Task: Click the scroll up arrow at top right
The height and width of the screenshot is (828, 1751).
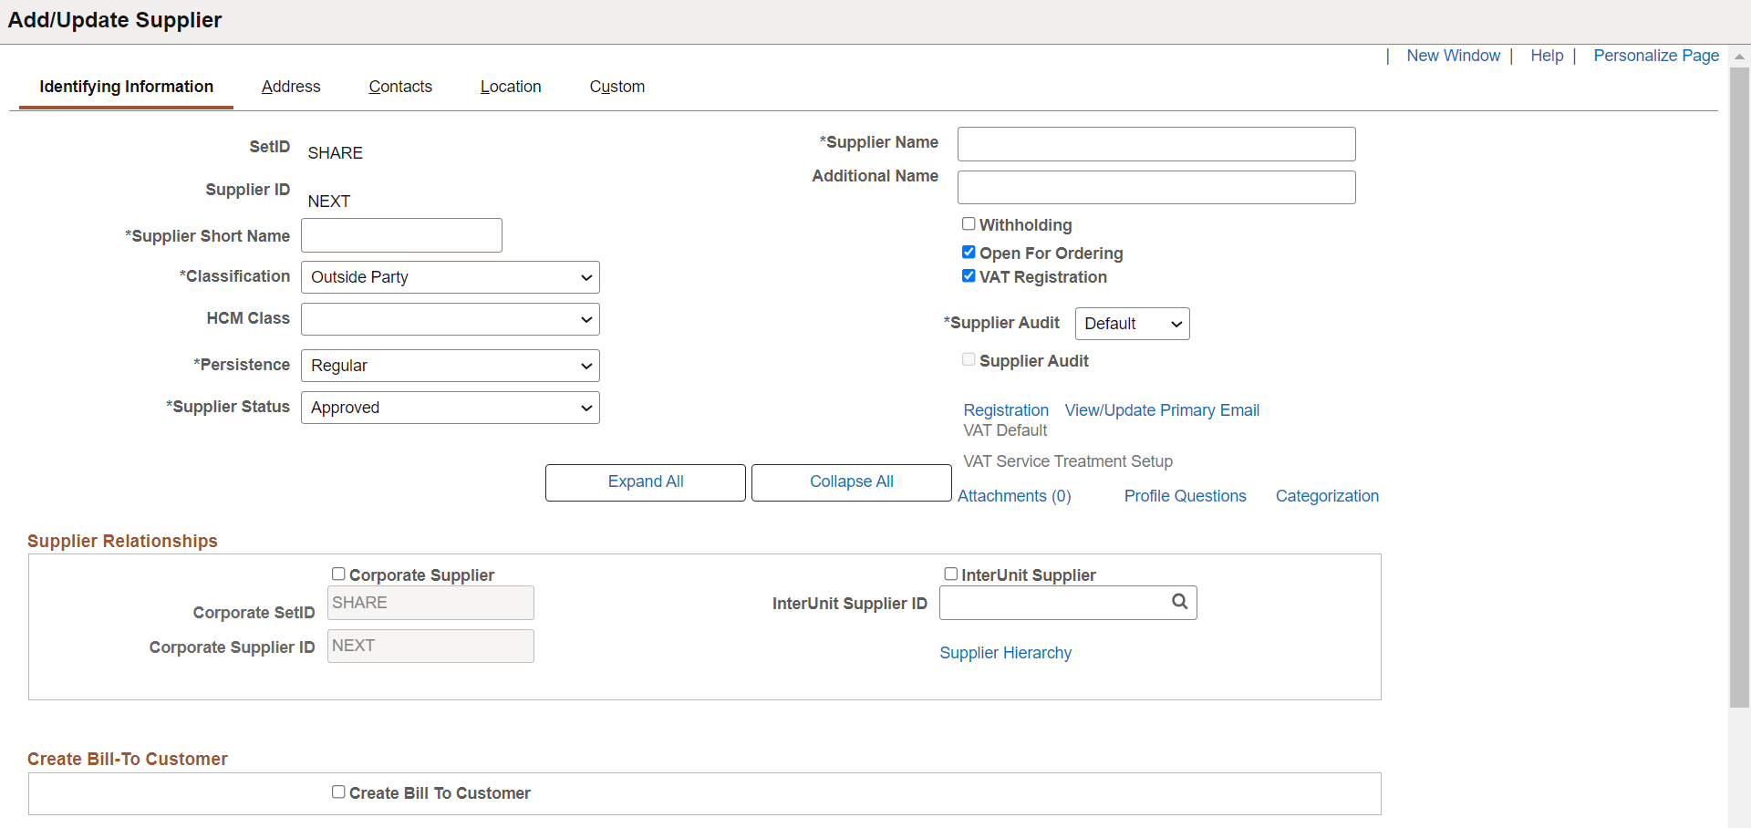Action: [x=1739, y=57]
